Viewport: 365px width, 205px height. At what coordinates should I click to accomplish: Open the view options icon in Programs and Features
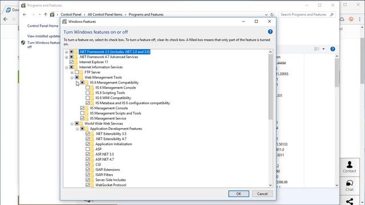(x=317, y=49)
